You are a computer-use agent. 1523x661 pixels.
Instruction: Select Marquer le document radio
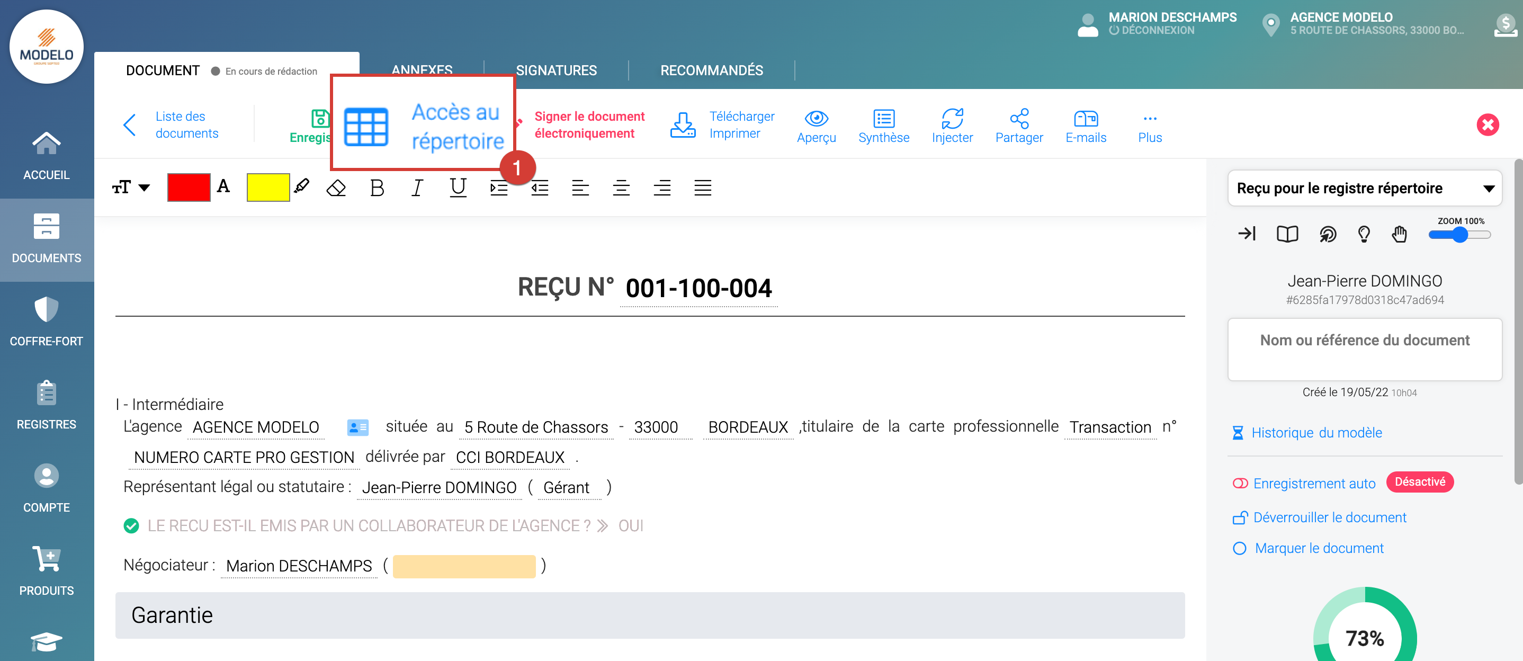[x=1239, y=549]
